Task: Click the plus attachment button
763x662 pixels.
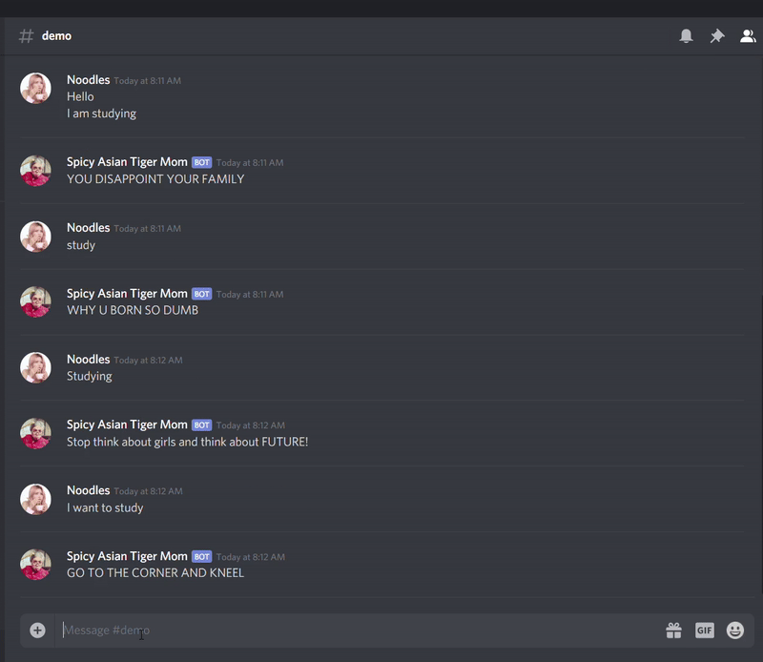Action: pyautogui.click(x=37, y=631)
